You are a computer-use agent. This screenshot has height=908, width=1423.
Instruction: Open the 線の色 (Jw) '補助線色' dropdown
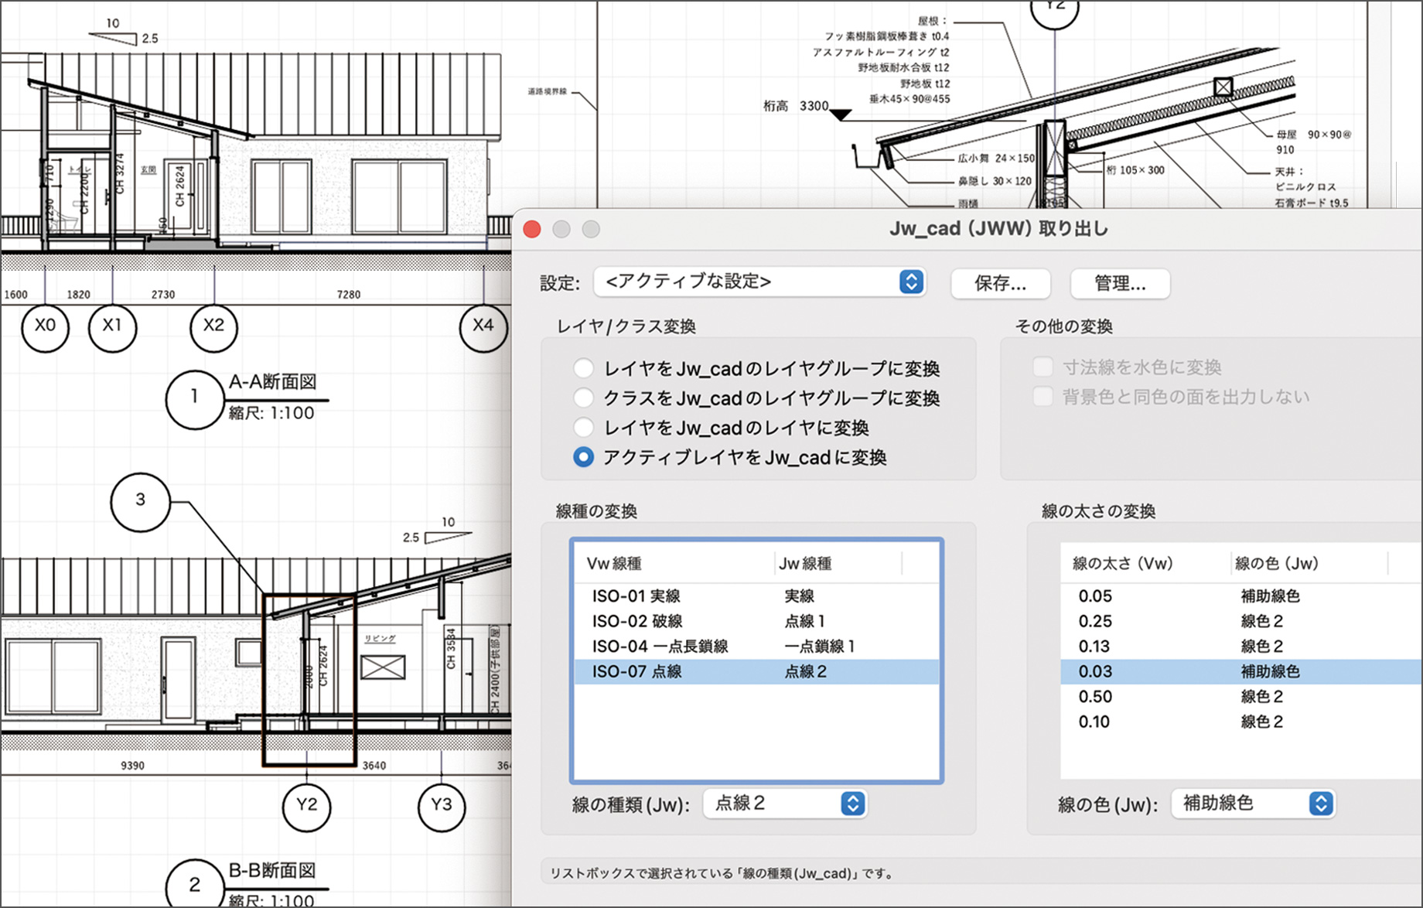[1253, 804]
